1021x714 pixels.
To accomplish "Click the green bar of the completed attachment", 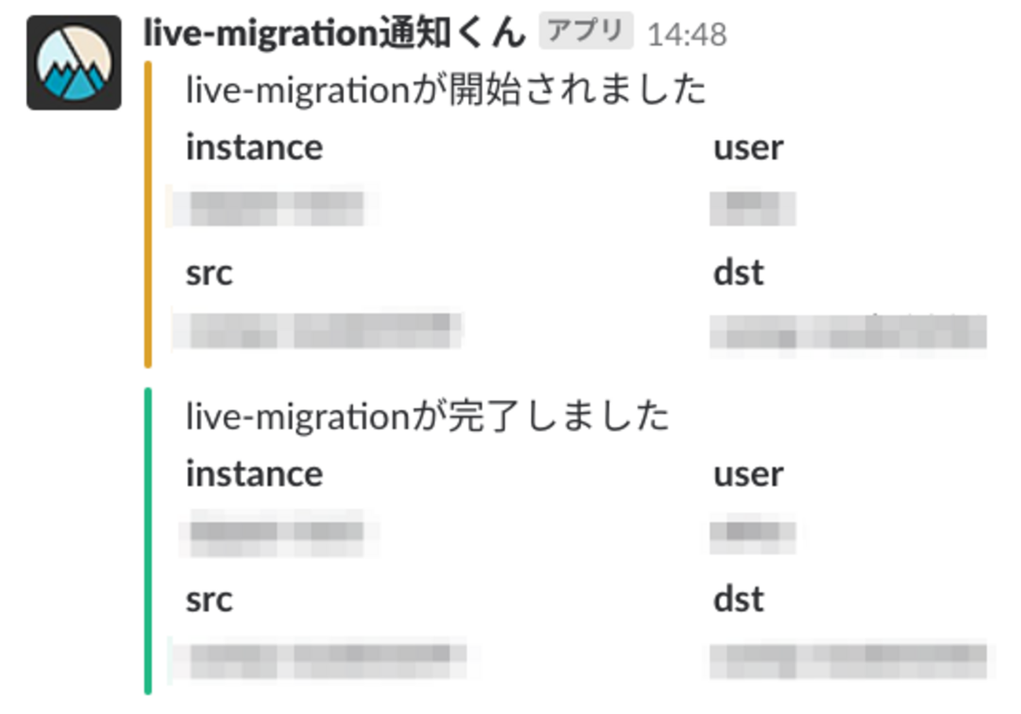I will [148, 540].
